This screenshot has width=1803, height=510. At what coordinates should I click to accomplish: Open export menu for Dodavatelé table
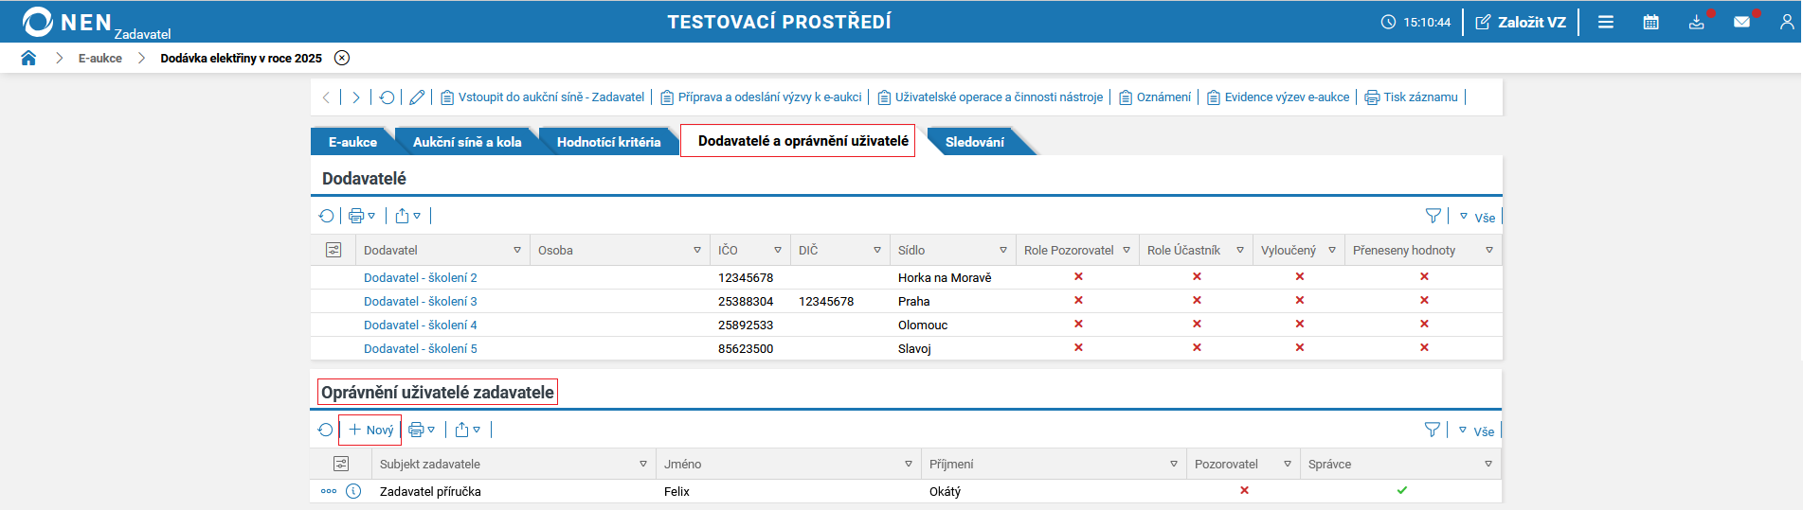click(408, 216)
